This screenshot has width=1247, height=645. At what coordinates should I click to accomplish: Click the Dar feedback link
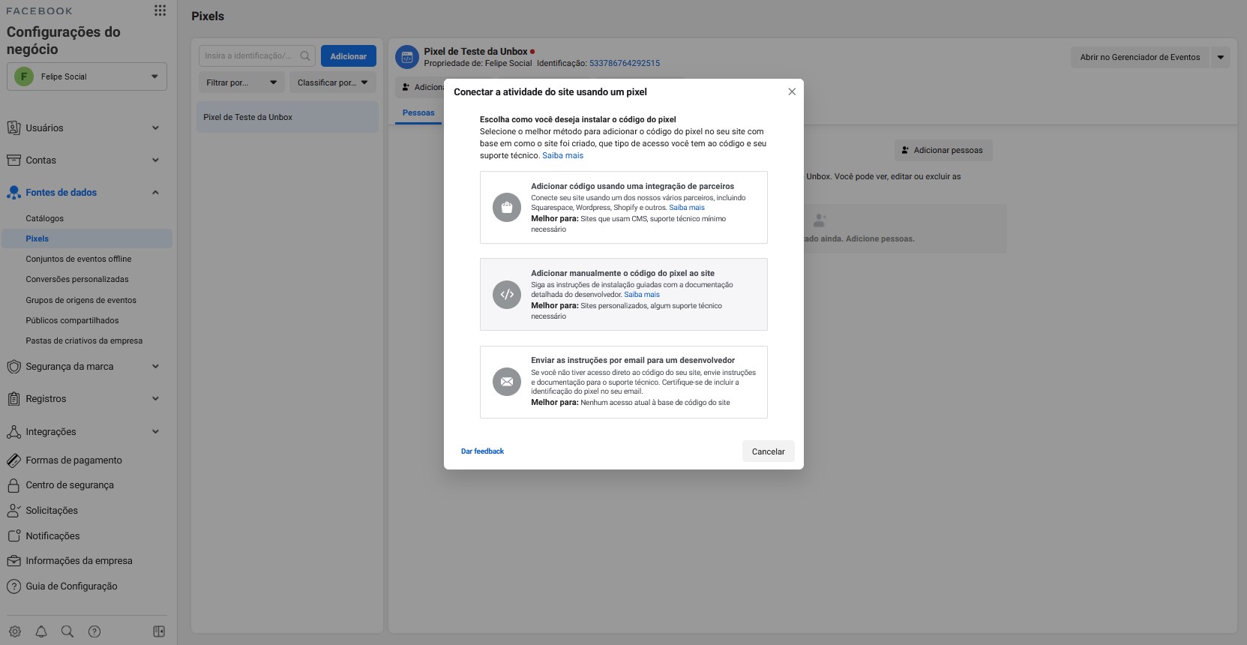coord(482,451)
